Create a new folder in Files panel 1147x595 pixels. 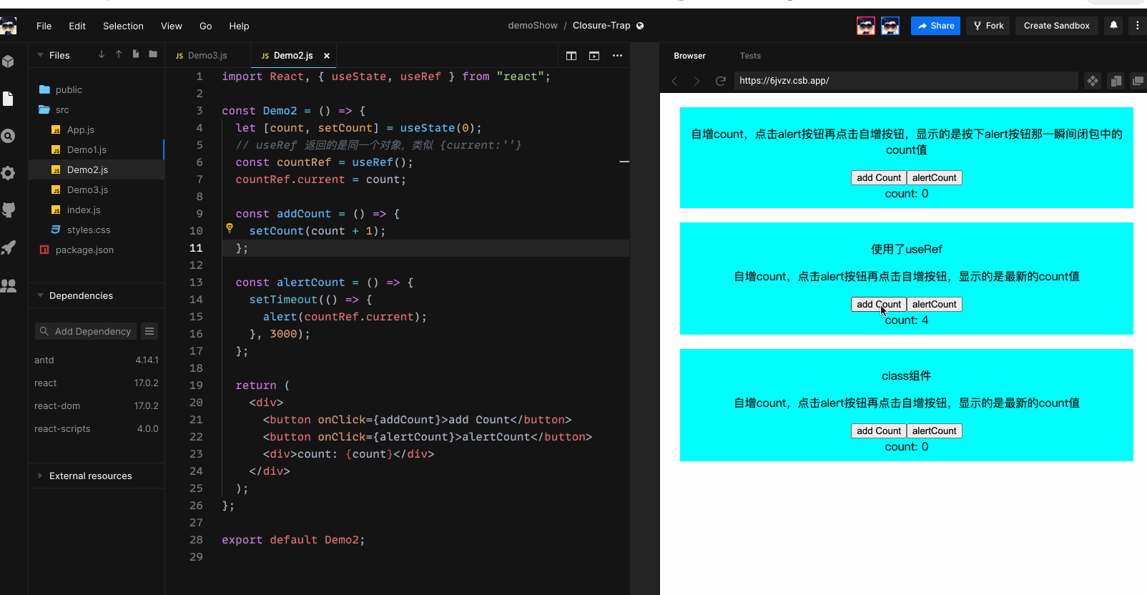point(153,54)
